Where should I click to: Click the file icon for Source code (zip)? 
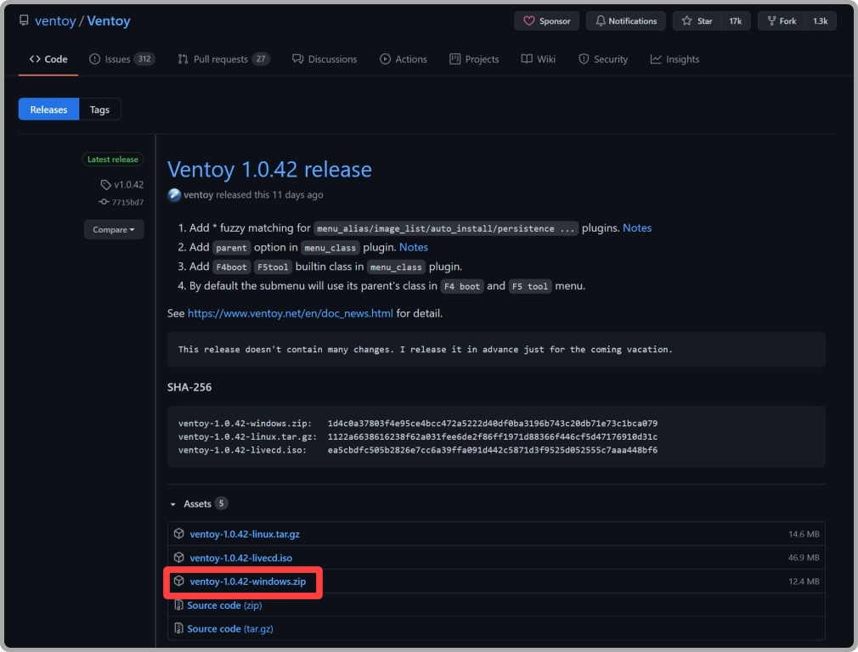click(x=178, y=605)
